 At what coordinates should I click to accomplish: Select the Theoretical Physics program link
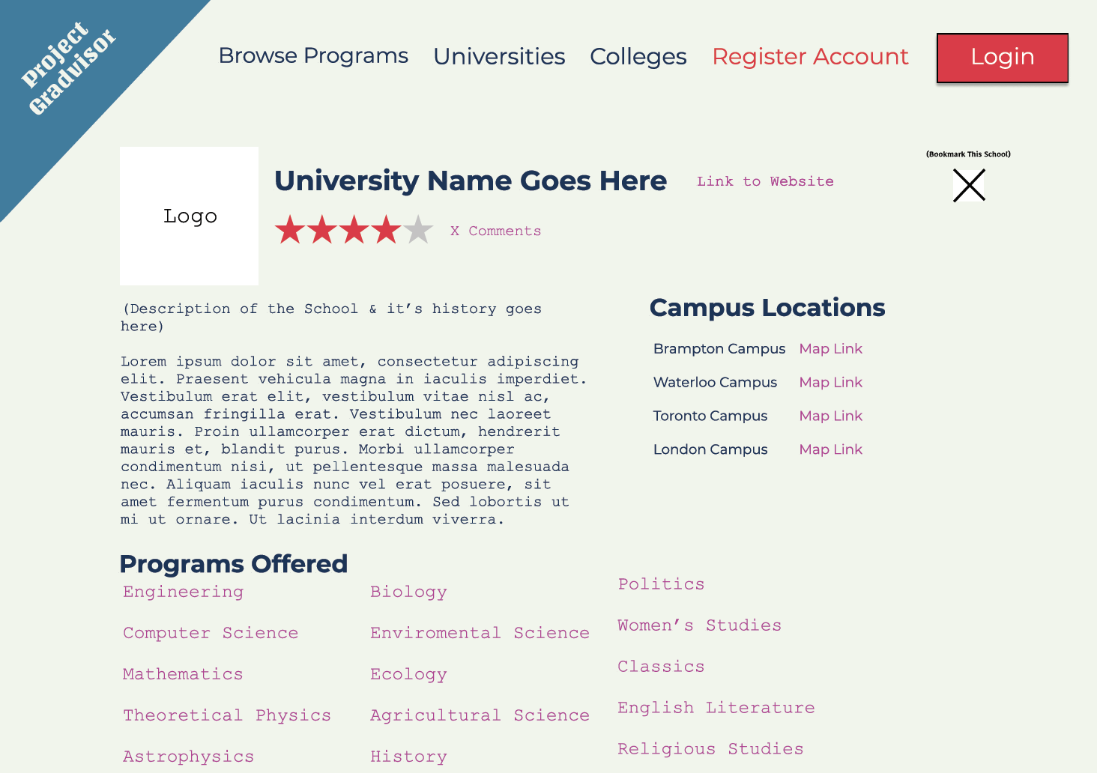(227, 715)
